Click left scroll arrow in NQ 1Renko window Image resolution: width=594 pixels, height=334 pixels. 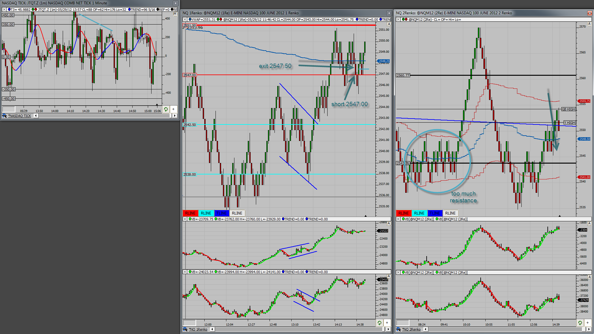[212, 329]
